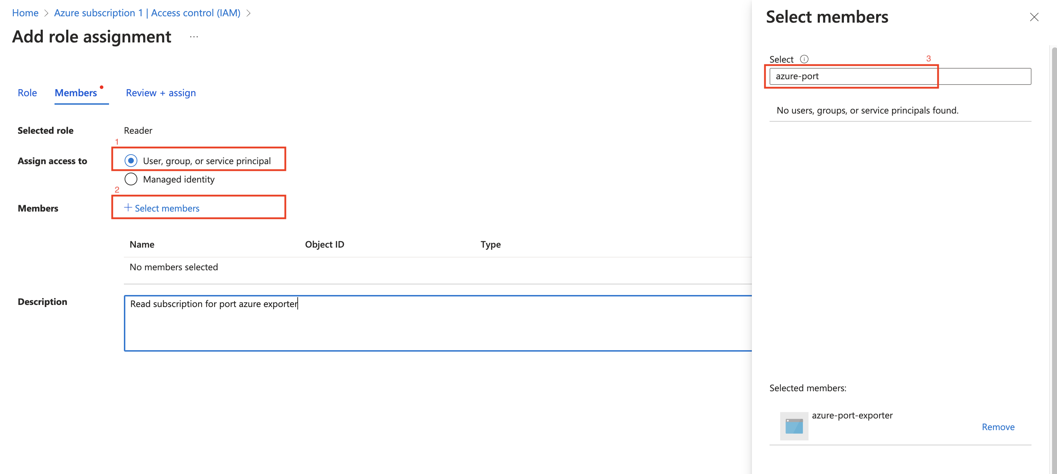Open the Members tab
1057x474 pixels.
[76, 93]
